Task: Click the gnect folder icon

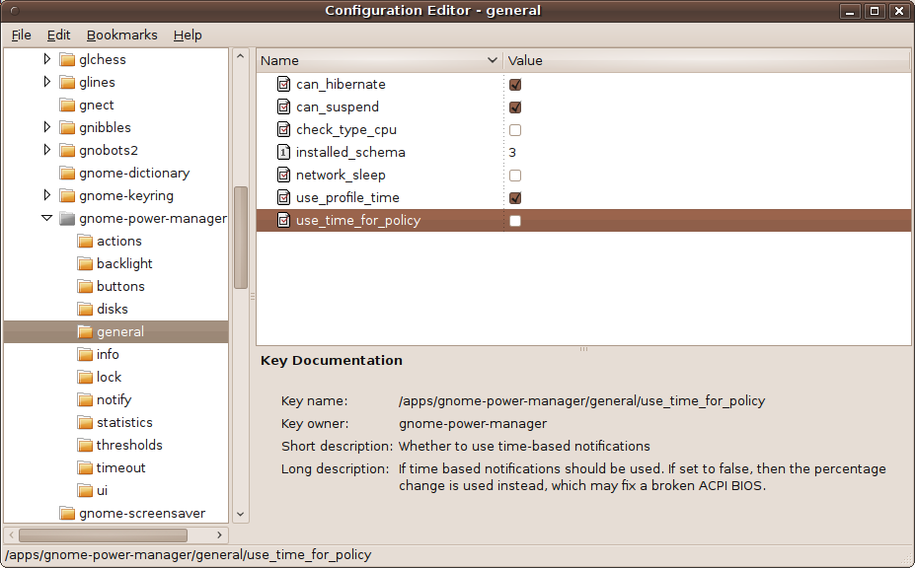Action: [68, 105]
